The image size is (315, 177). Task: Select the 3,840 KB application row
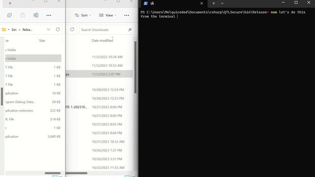(33, 137)
